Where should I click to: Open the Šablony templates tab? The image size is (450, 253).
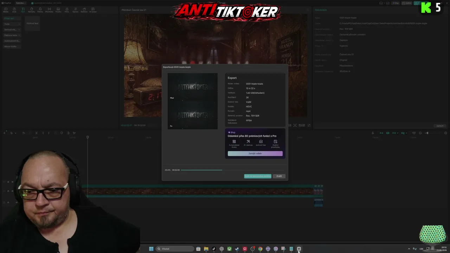pyautogui.click(x=84, y=10)
